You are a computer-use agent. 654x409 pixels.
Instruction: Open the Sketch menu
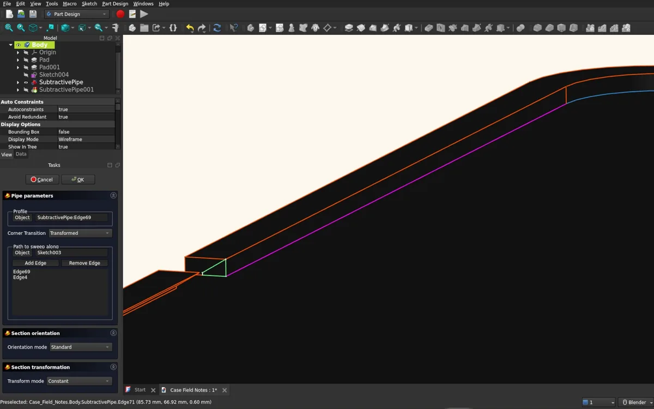pyautogui.click(x=89, y=4)
